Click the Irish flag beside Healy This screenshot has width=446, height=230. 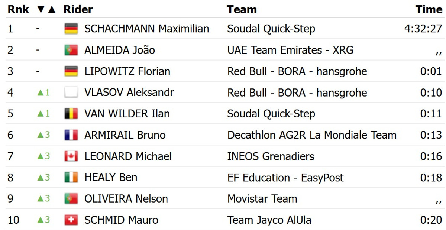[x=71, y=178]
